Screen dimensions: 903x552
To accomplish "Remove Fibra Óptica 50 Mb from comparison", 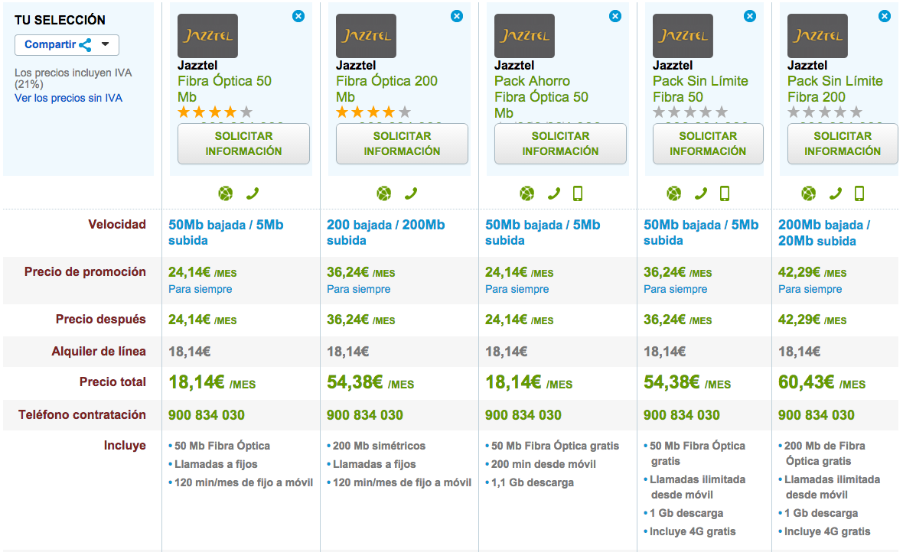I will tap(298, 16).
